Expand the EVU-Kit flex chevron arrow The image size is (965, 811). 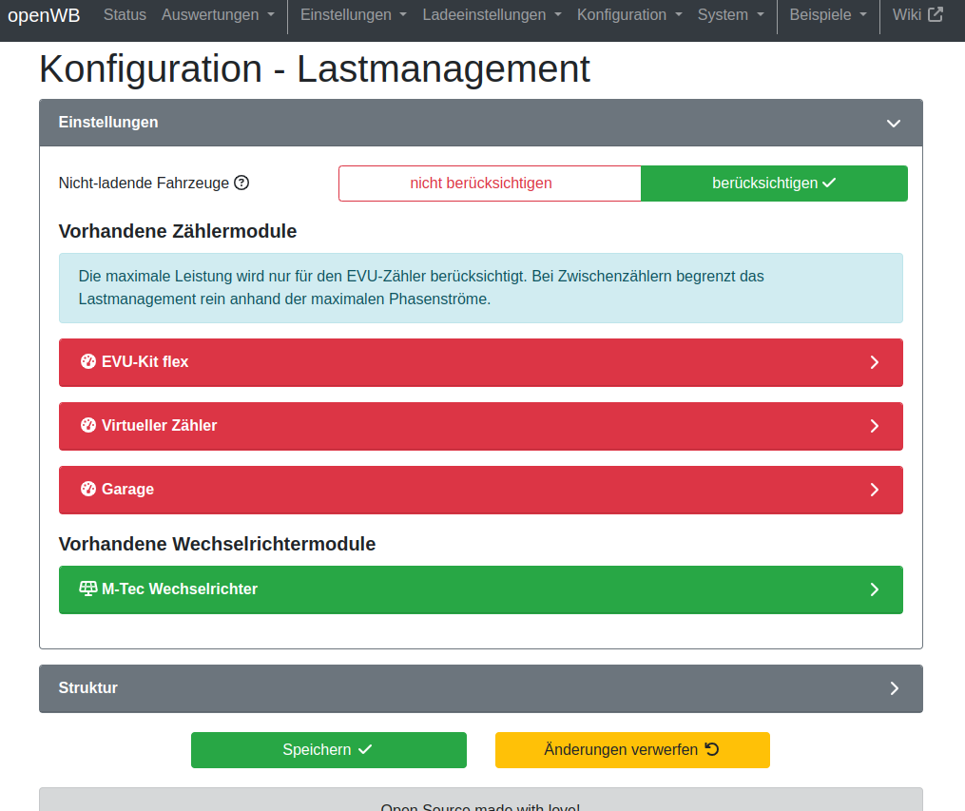(x=874, y=362)
